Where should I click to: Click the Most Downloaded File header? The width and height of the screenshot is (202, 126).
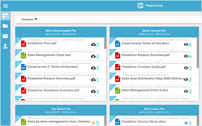[61, 32]
